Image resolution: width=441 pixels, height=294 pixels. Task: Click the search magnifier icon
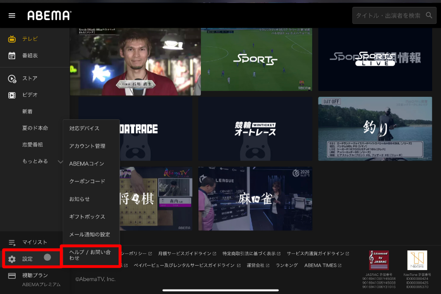pyautogui.click(x=429, y=15)
